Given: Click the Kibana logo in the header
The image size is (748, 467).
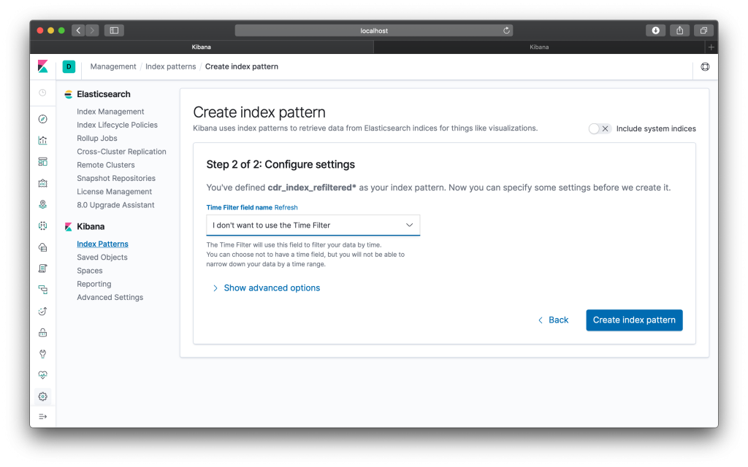Looking at the screenshot, I should click(43, 66).
